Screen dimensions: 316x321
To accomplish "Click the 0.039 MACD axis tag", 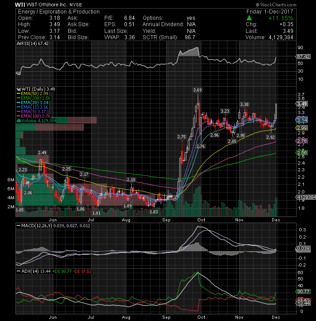I will pyautogui.click(x=303, y=248).
